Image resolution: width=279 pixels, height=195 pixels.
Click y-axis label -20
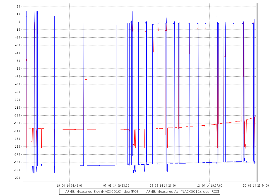click(18, 38)
